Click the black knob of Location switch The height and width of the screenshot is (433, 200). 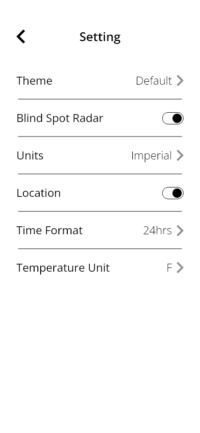coord(177,193)
